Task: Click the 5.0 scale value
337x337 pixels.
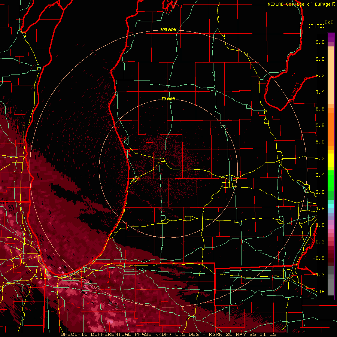Action: [320, 142]
